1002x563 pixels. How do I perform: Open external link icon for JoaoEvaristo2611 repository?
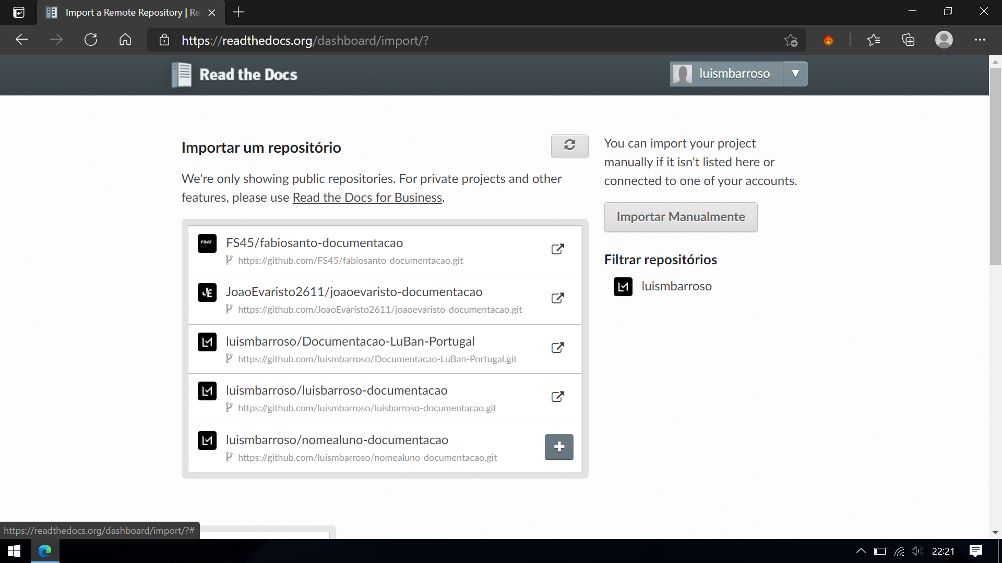[x=557, y=298]
